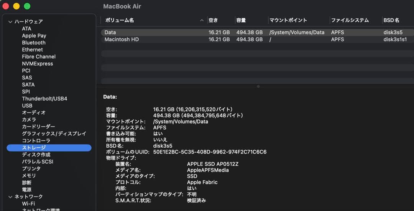Viewport: 414px width, 211px height.
Task: Minimize the window with yellow button
Action: pyautogui.click(x=16, y=6)
